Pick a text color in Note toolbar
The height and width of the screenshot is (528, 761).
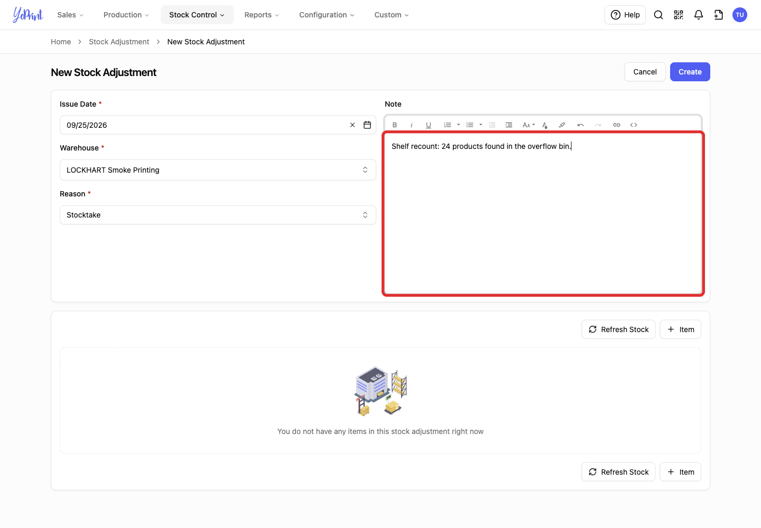coord(545,125)
